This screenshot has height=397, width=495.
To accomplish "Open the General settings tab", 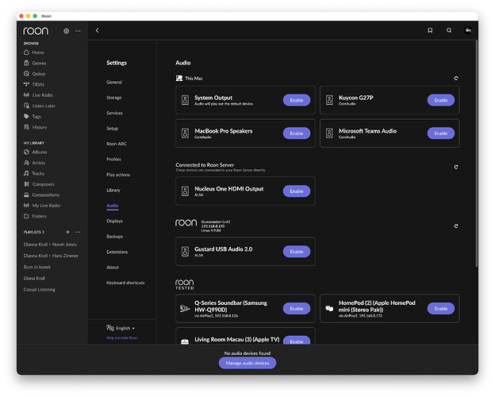I will 114,83.
